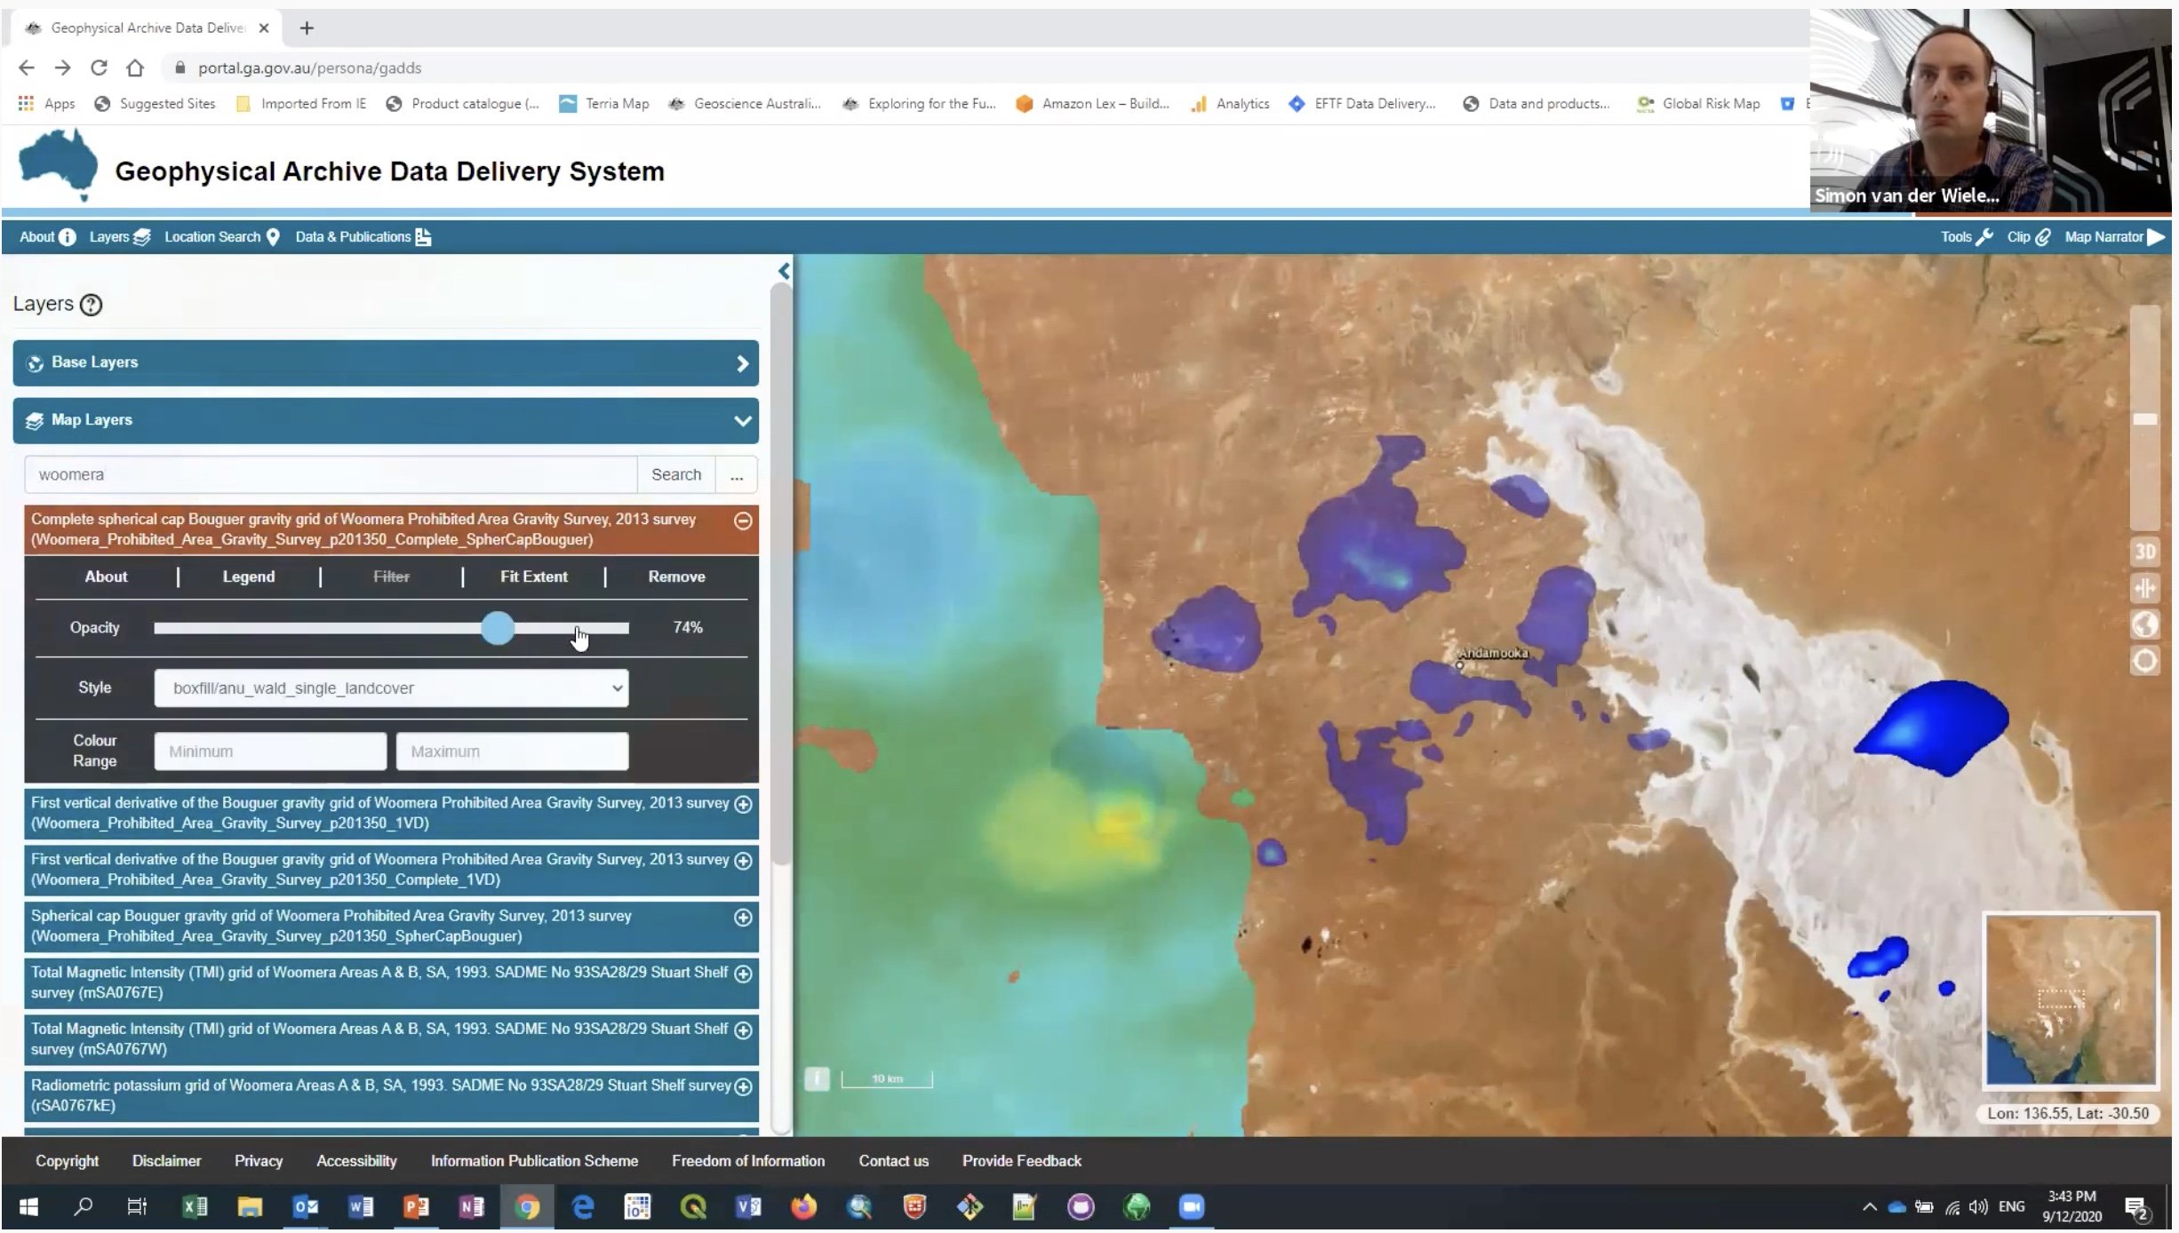Add the Radiometric potassium grid layer
This screenshot has width=2179, height=1233.
pyautogui.click(x=743, y=1086)
